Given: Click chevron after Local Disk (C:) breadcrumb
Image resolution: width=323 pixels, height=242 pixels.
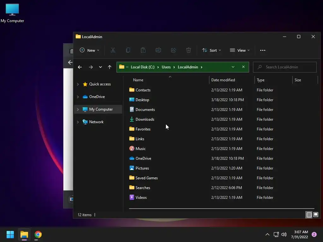Looking at the screenshot, I should pos(158,67).
